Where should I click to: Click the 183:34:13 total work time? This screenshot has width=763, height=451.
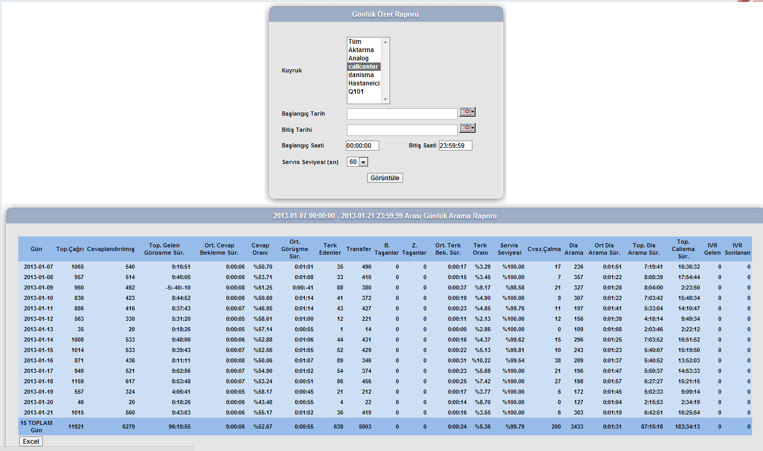tap(687, 427)
